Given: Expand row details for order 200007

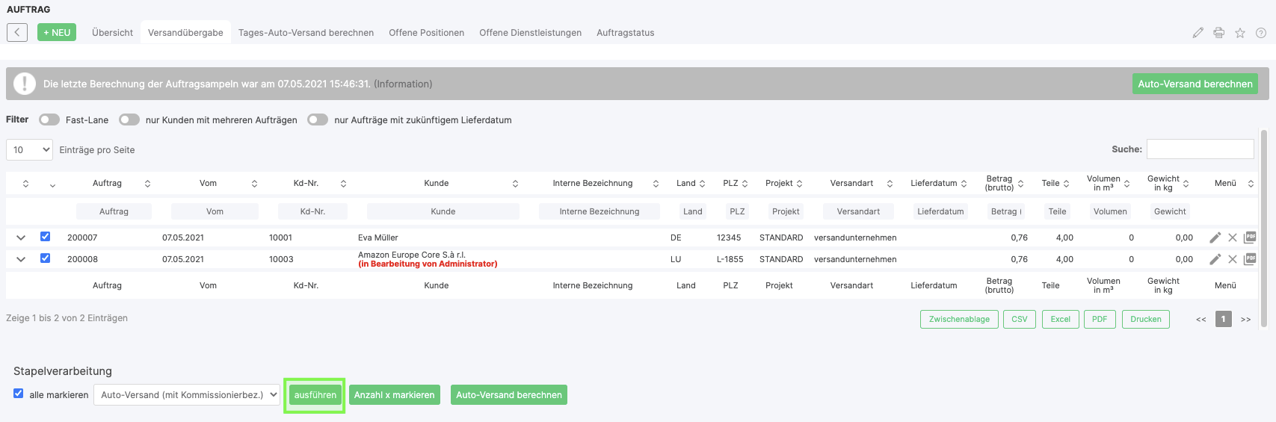Looking at the screenshot, I should [x=21, y=238].
